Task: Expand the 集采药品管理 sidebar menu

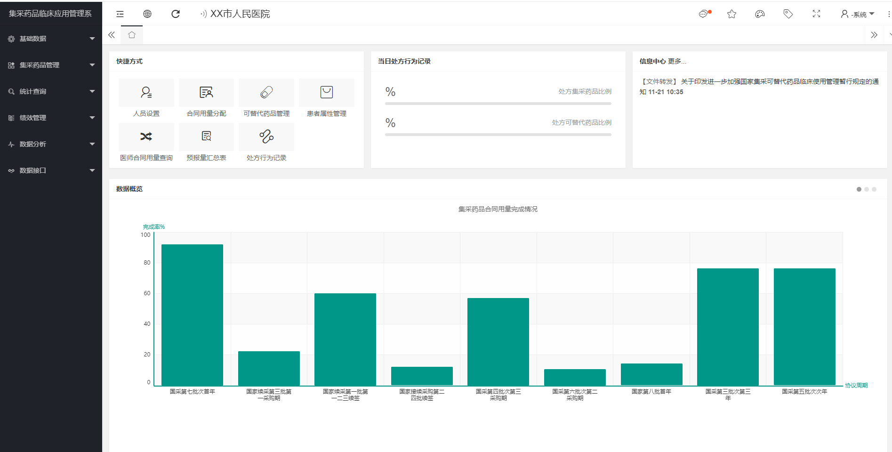Action: pos(51,65)
